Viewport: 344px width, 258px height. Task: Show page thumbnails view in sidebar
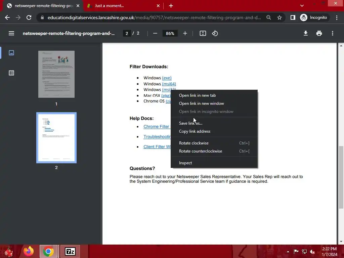11,53
